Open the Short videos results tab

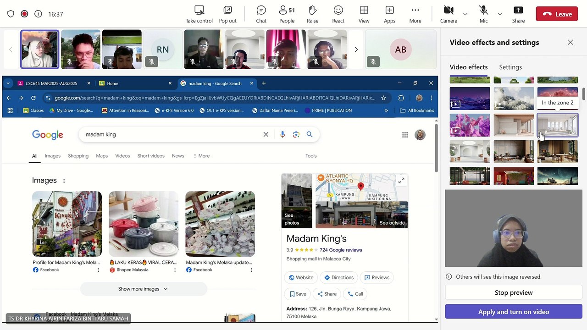(151, 156)
